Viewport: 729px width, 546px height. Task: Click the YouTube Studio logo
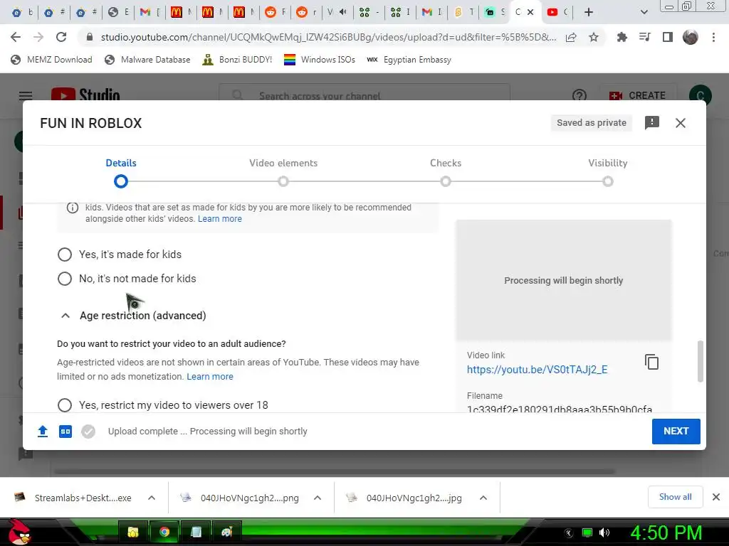tap(85, 95)
